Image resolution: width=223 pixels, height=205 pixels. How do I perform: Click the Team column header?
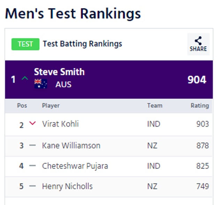pyautogui.click(x=155, y=106)
